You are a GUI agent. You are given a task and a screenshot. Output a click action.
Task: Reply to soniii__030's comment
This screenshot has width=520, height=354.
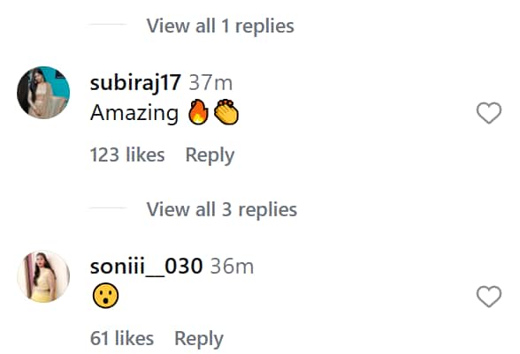point(199,339)
